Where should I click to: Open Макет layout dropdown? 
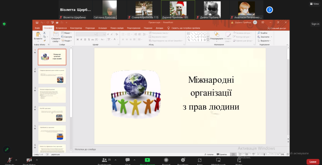(x=66, y=33)
